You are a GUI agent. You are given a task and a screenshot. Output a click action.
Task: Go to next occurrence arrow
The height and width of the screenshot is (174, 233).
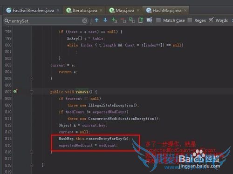(105, 20)
